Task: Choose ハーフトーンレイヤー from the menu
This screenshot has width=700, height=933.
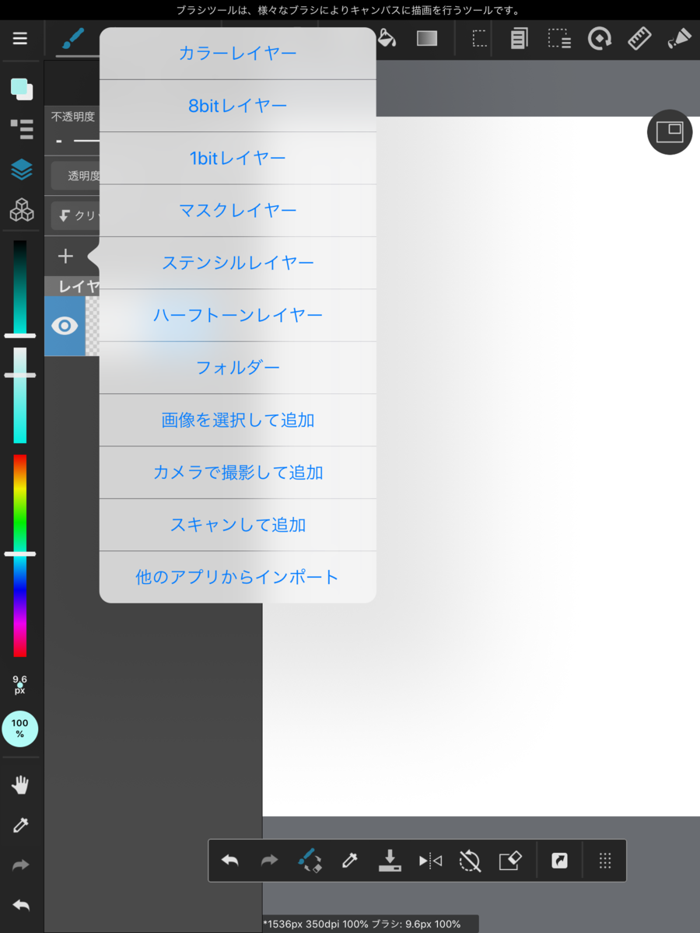Action: click(238, 316)
